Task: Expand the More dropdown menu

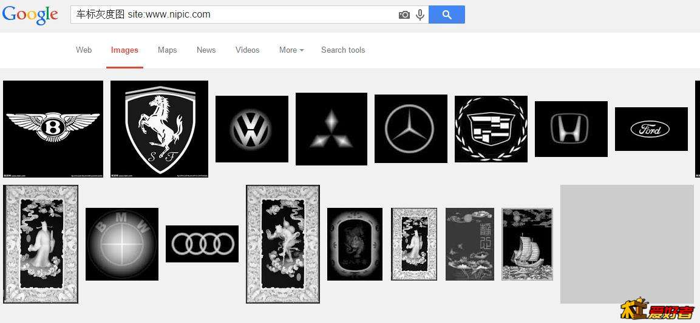Action: point(291,50)
